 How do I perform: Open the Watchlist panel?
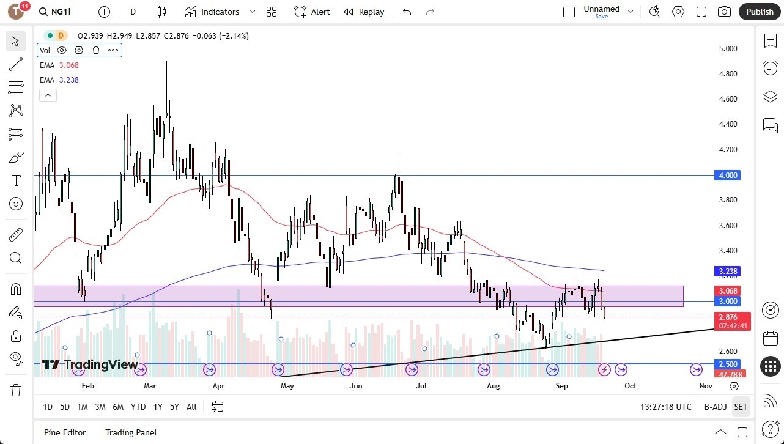tap(770, 40)
